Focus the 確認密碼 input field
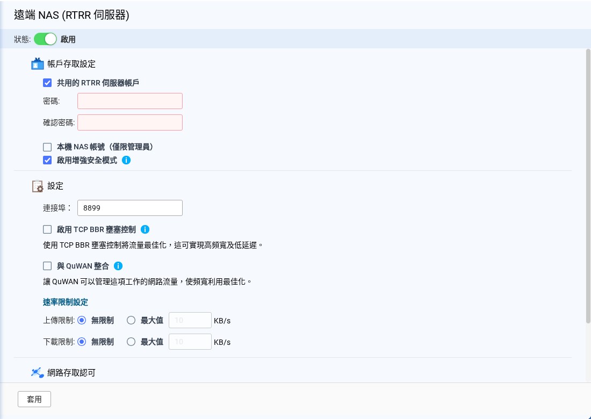 (x=130, y=122)
